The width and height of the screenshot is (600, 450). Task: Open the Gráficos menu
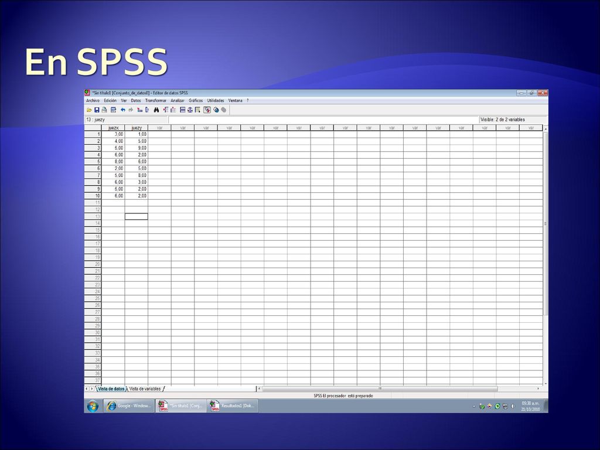(196, 101)
